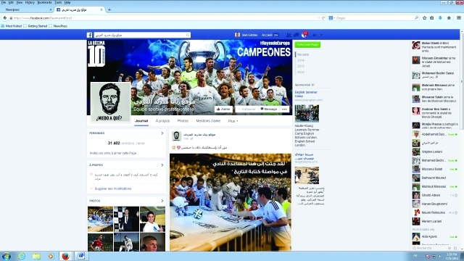The image size is (464, 261).
Task: Click Invitez vos amis à aimer cette Page
Action: tap(113, 153)
